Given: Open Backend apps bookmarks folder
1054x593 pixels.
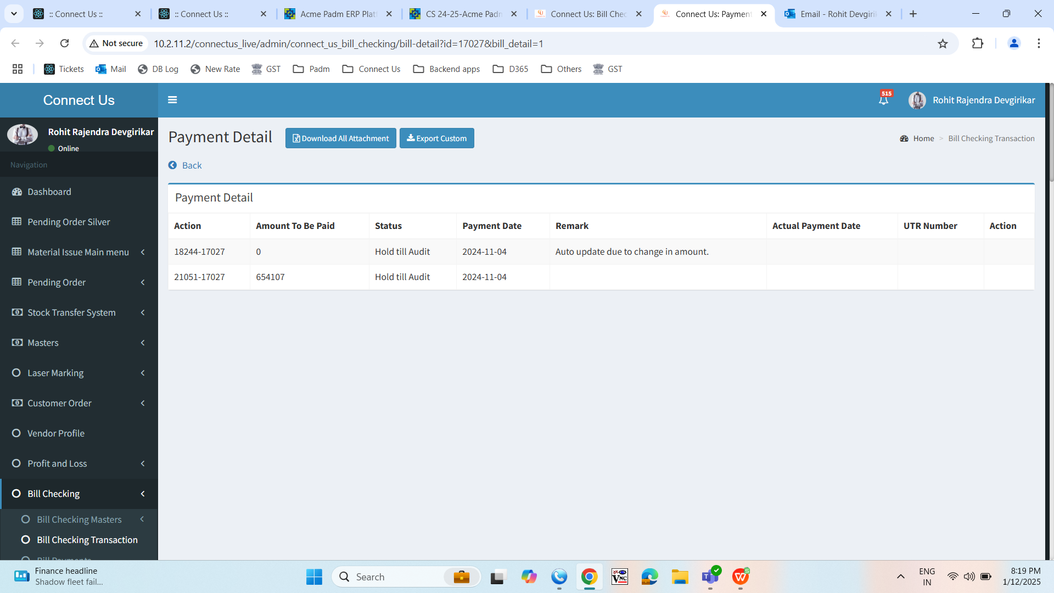Looking at the screenshot, I should [446, 69].
